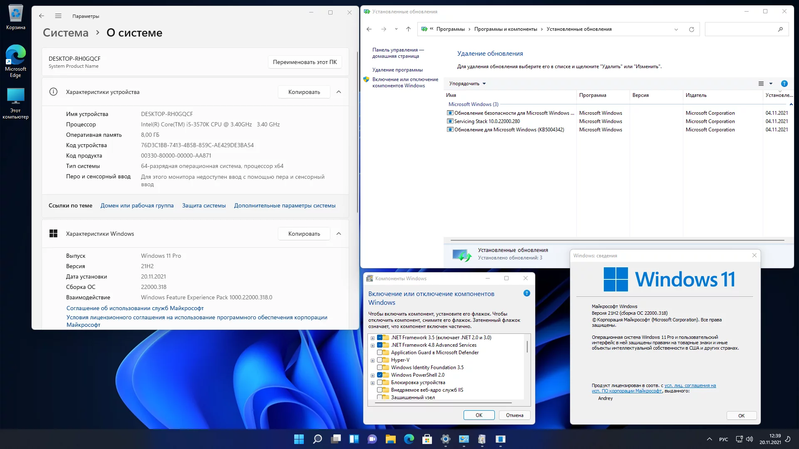
Task: Toggle .NET Framework 3.5 checkbox
Action: tap(380, 337)
